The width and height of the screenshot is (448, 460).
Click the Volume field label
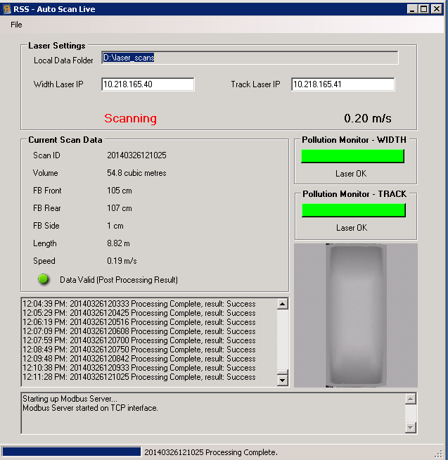45,173
